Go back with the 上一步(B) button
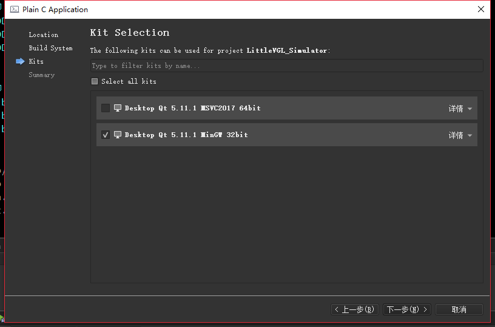Image resolution: width=495 pixels, height=327 pixels. (x=355, y=309)
